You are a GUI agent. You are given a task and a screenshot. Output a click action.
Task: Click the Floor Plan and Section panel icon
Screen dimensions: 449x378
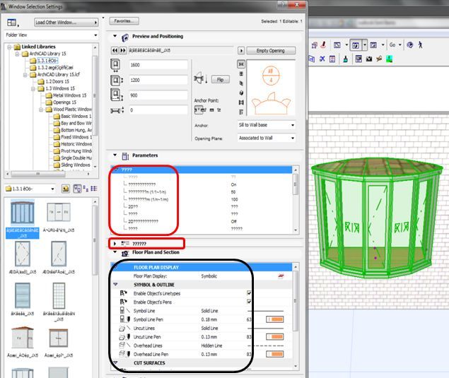(x=125, y=253)
